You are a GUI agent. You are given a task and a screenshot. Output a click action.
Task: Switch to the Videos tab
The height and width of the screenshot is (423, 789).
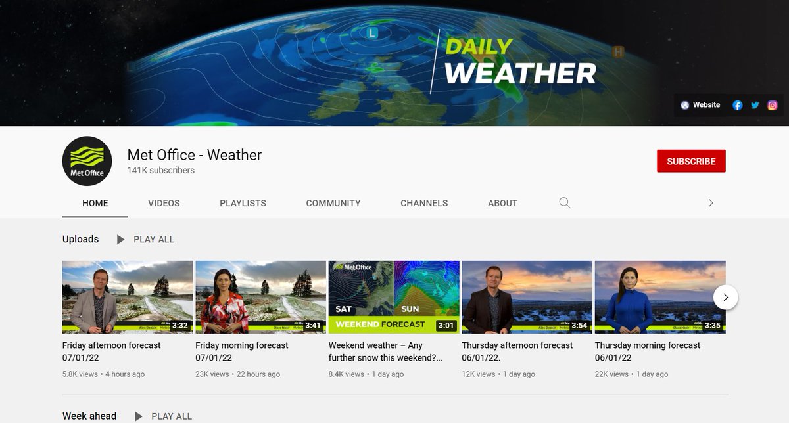[x=163, y=203]
